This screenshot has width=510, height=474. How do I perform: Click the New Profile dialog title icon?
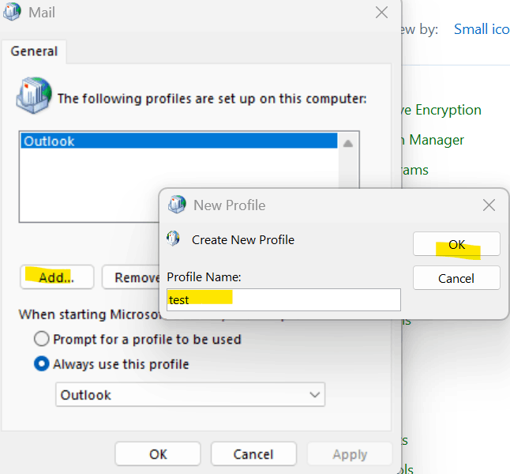point(177,205)
